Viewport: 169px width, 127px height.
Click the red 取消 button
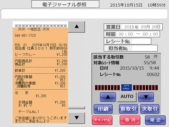click(x=130, y=120)
